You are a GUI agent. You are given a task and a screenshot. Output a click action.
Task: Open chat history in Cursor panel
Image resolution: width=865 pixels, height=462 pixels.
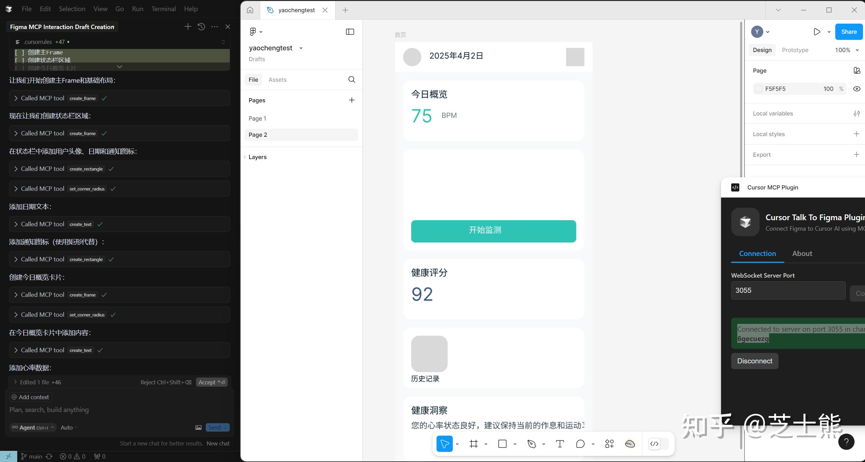201,27
